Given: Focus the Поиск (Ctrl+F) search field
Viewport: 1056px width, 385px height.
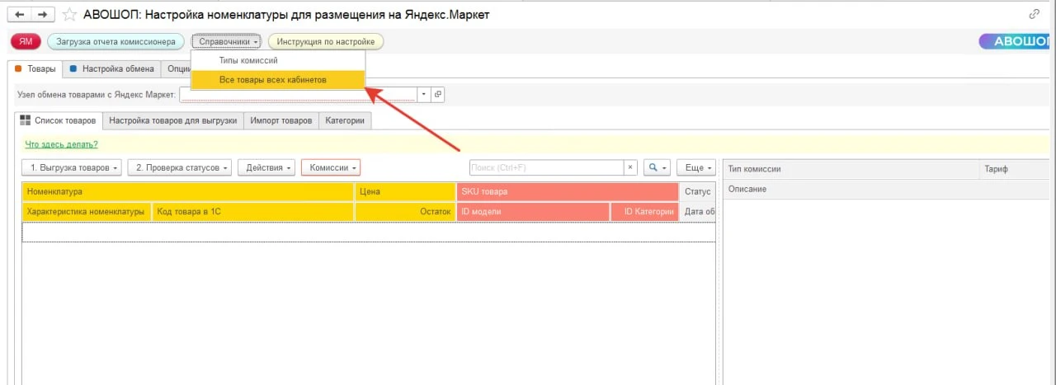Looking at the screenshot, I should point(546,167).
